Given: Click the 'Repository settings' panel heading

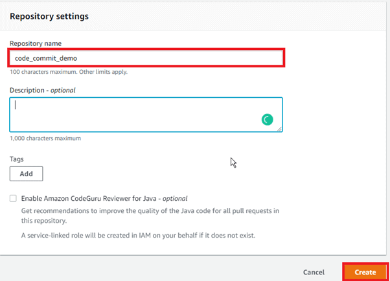Looking at the screenshot, I should tap(49, 16).
